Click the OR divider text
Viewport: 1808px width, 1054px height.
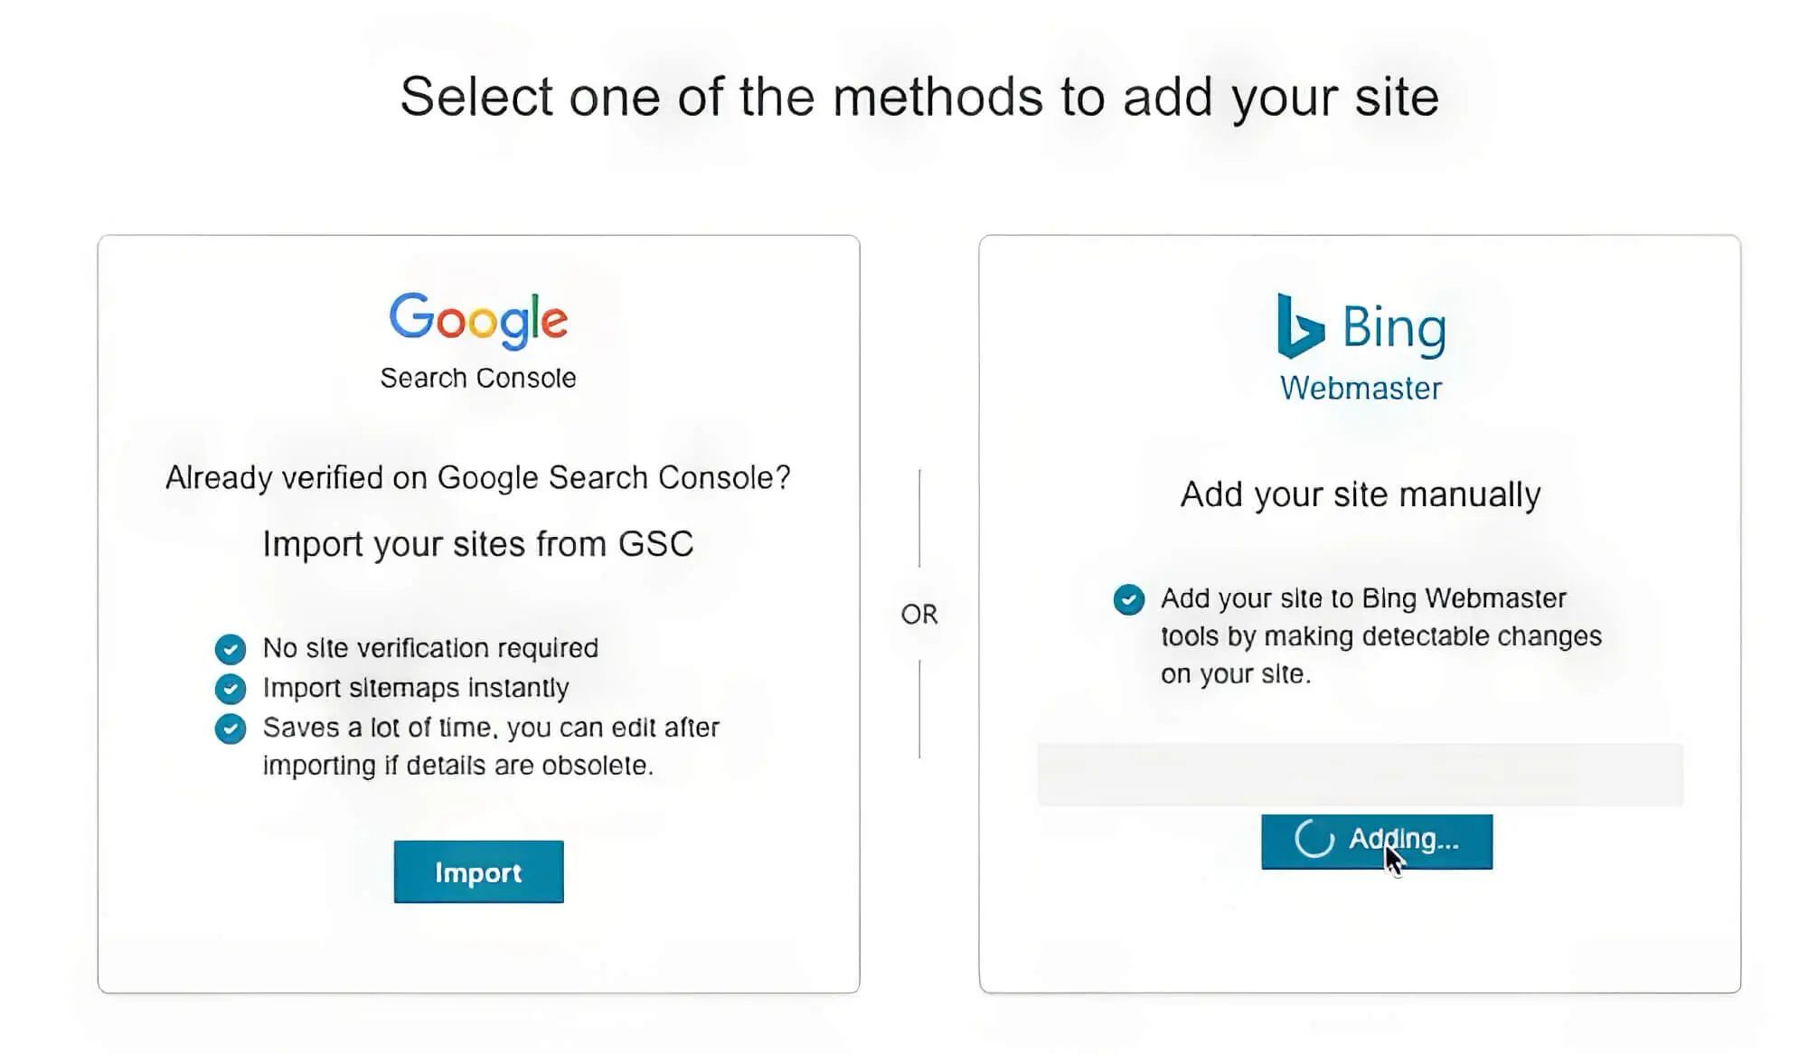click(x=919, y=615)
